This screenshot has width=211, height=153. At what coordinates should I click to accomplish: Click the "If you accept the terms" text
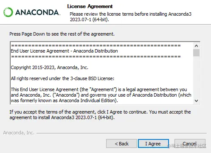pos(100,115)
